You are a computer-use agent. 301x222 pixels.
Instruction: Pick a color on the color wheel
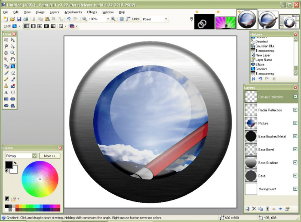[40, 179]
